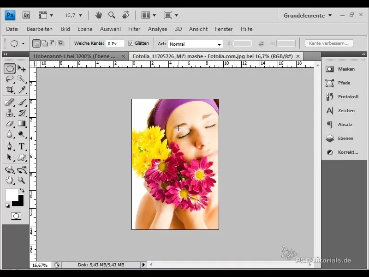The height and width of the screenshot is (277, 369).
Task: Select the Elliptical Marquee tool in toolbox
Action: coord(10,69)
